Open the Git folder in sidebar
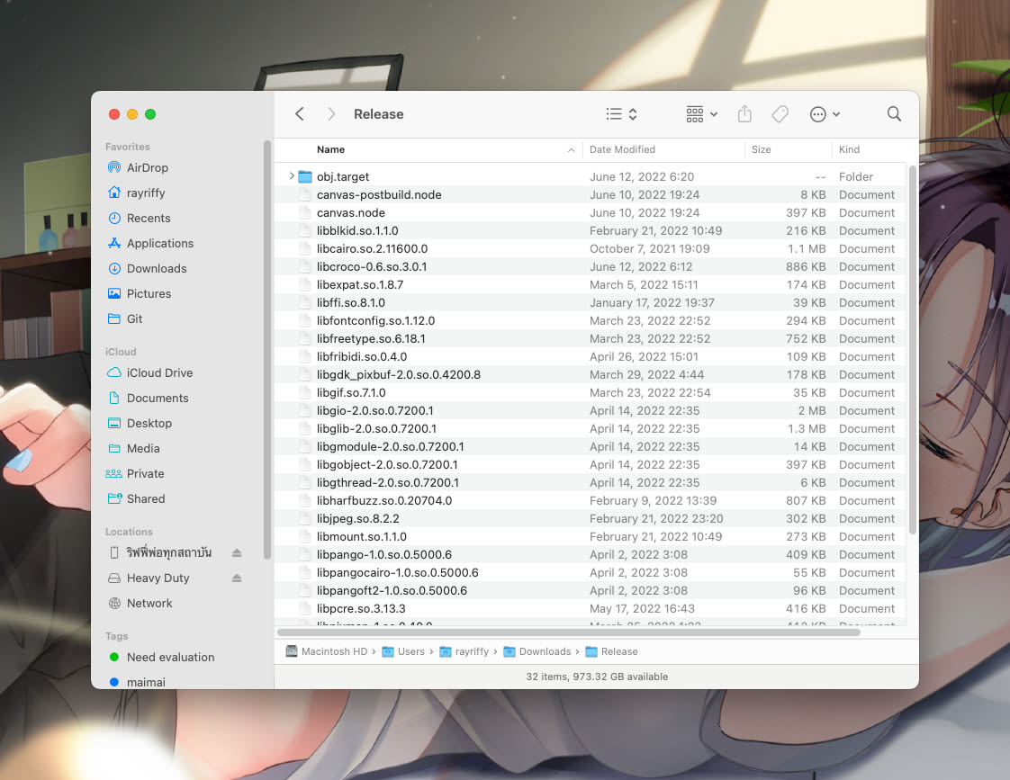This screenshot has height=780, width=1010. 135,318
